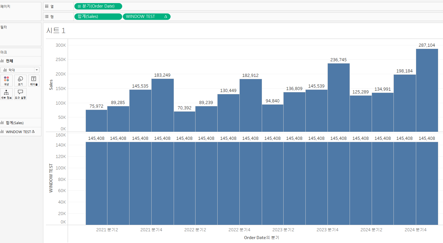The height and width of the screenshot is (243, 443).
Task: Click the Sales axis title
Action: [51, 85]
